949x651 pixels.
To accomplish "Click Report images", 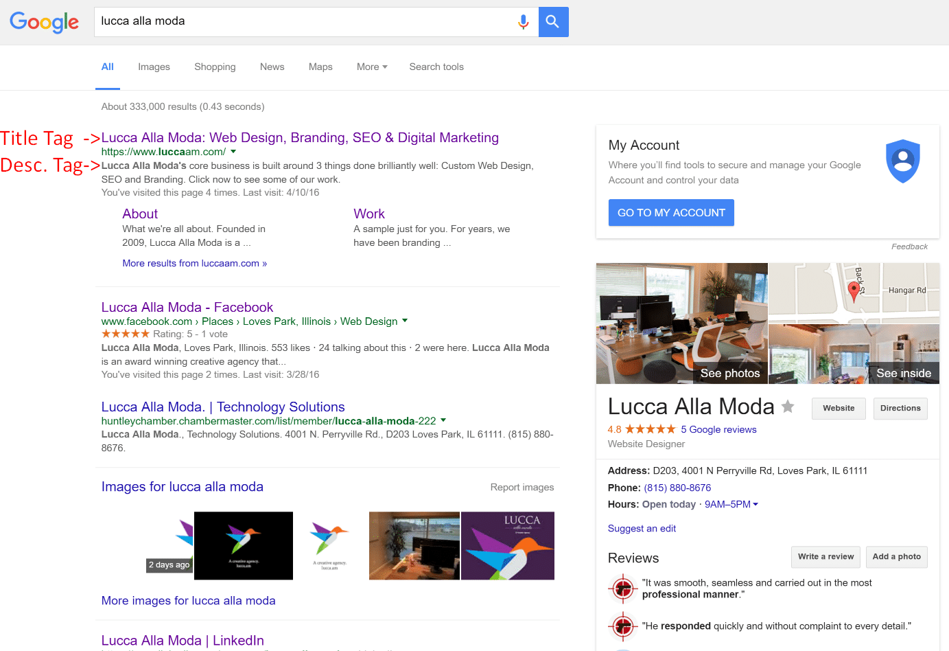I will [x=522, y=487].
